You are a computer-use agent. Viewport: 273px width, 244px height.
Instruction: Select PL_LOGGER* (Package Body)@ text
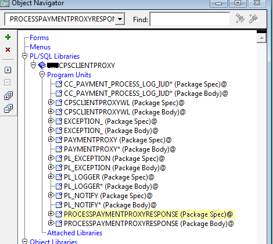pyautogui.click(x=111, y=186)
